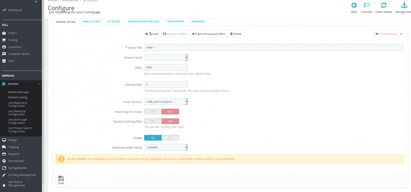Click the Manage hooks anchor icon
This screenshot has width=411, height=192.
(403, 5)
